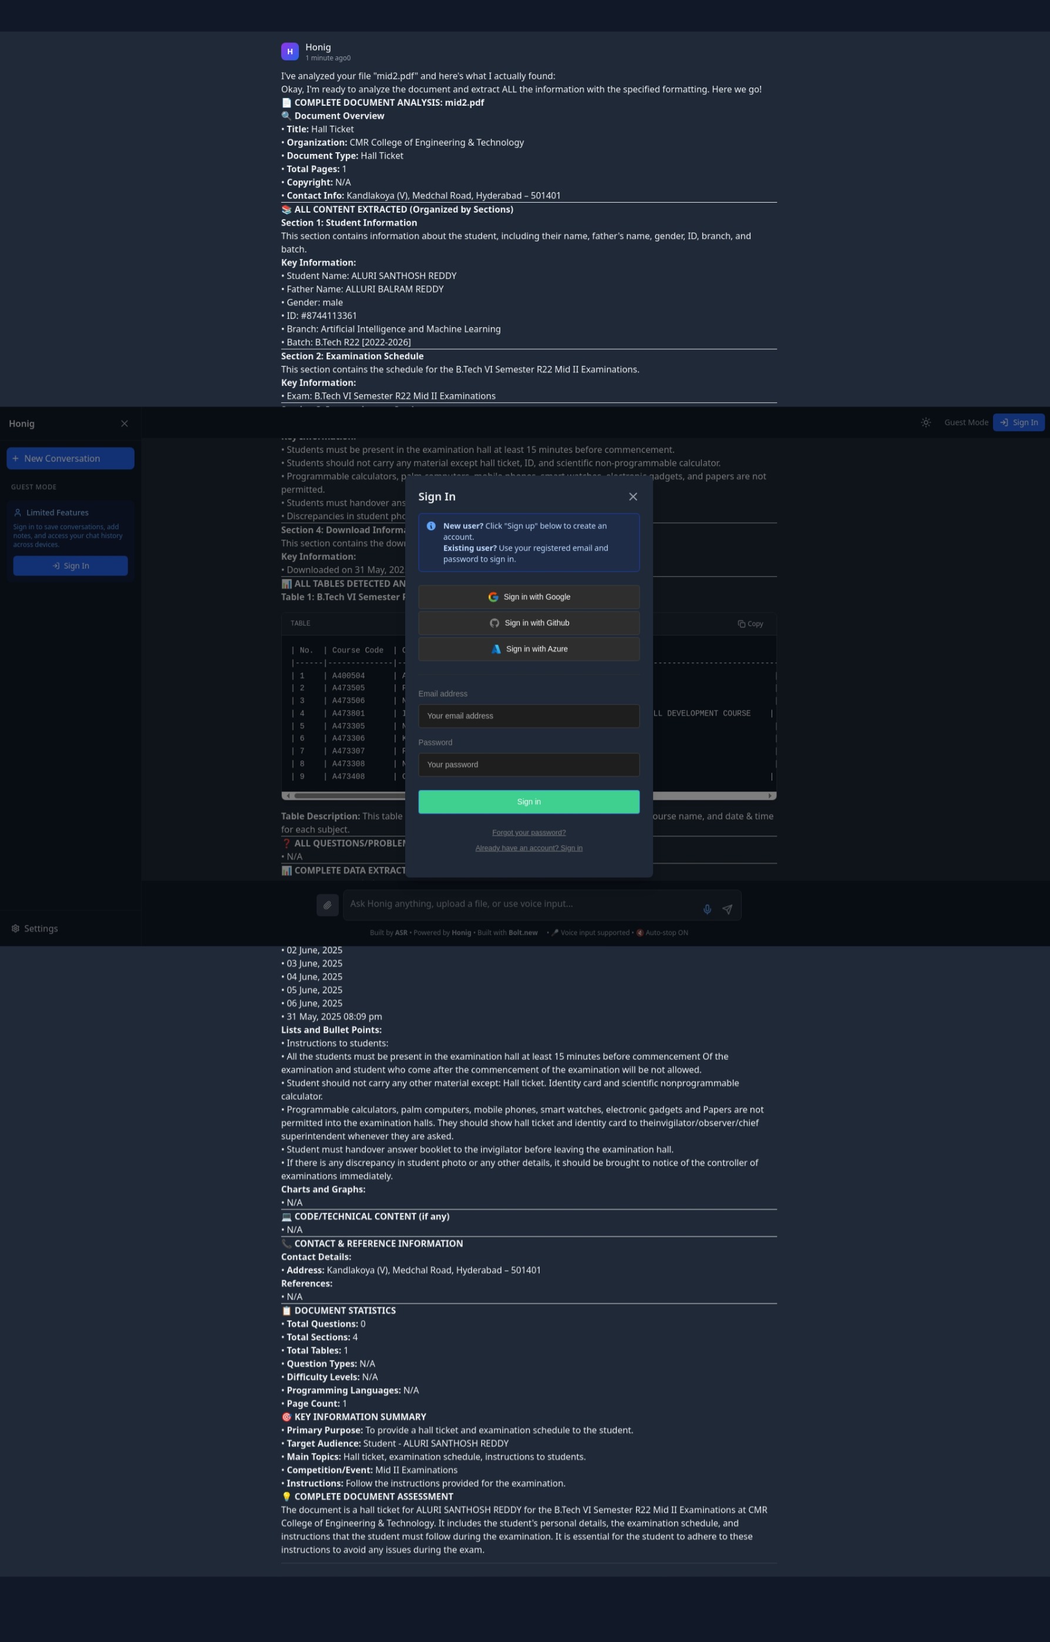Close the Sign In dialog
The image size is (1050, 1642).
[632, 496]
